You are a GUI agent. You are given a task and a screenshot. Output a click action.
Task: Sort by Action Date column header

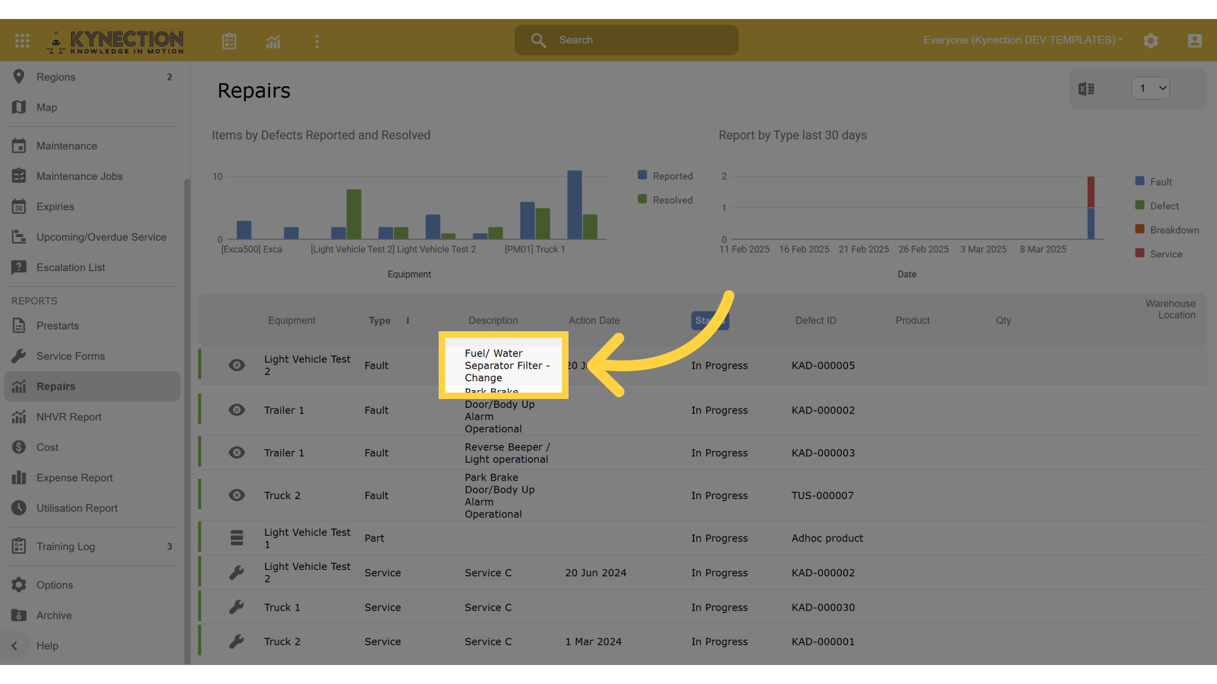click(594, 320)
